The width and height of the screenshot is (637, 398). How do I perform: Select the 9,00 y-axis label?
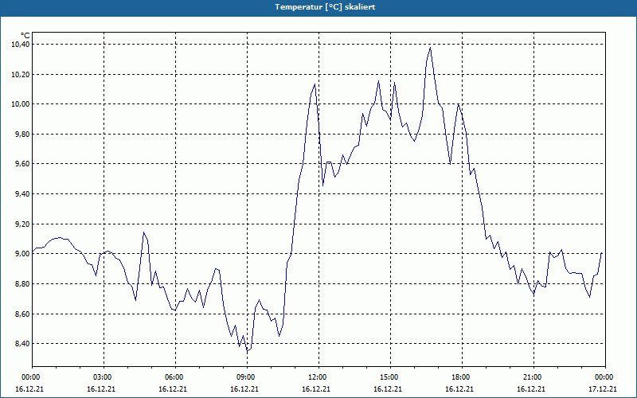click(22, 254)
